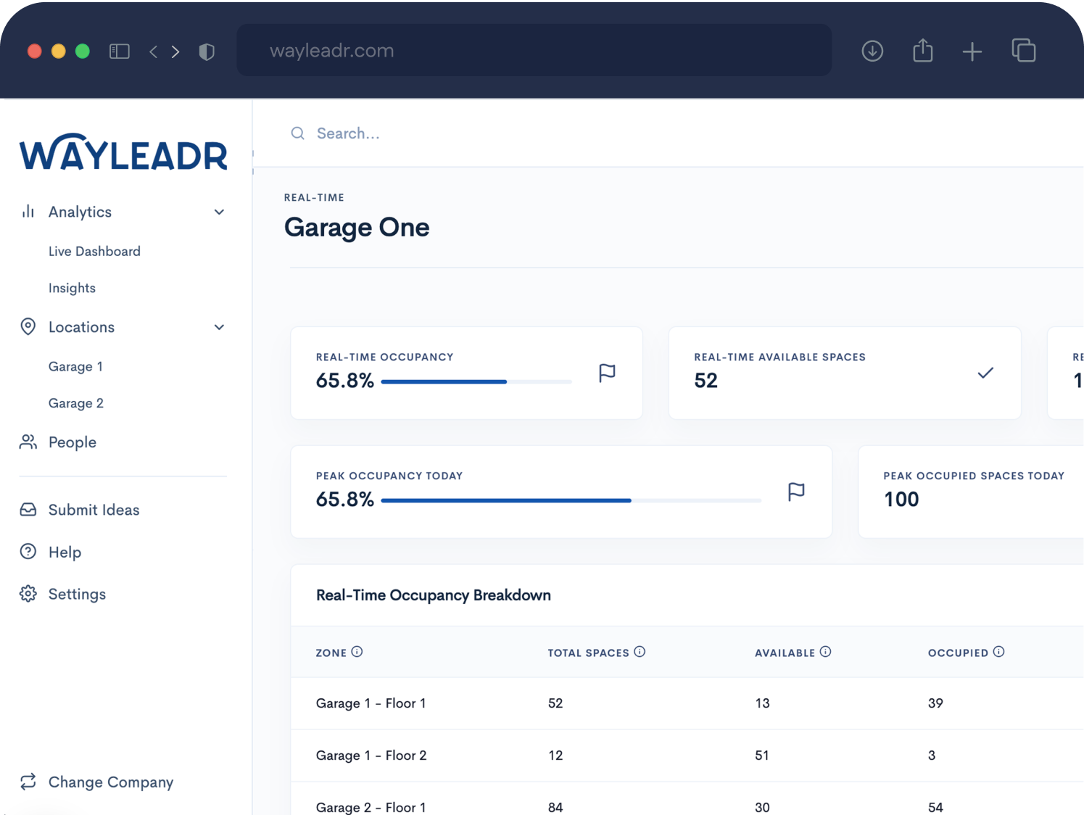Switch to the Insights view

[x=72, y=288]
